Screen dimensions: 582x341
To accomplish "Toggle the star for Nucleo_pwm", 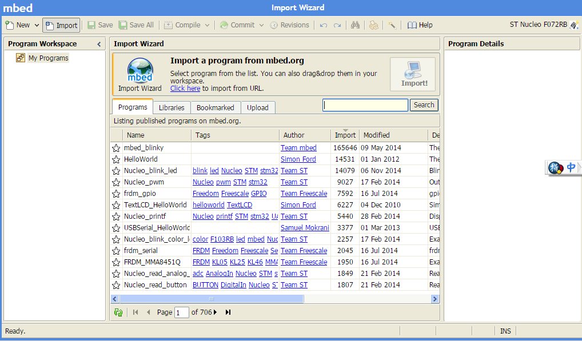I will point(116,182).
